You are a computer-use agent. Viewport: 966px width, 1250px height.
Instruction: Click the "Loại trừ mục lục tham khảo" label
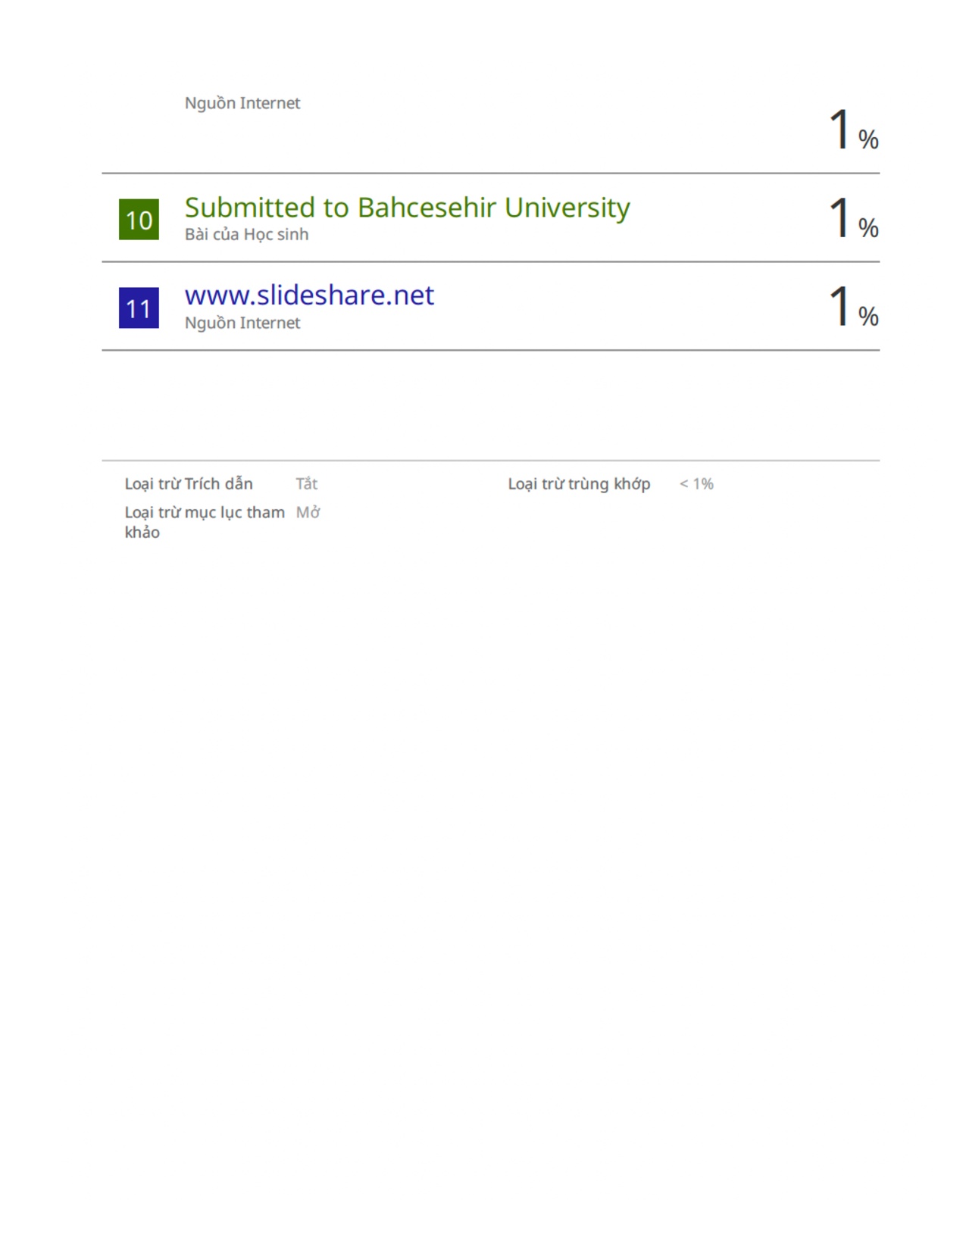[204, 522]
